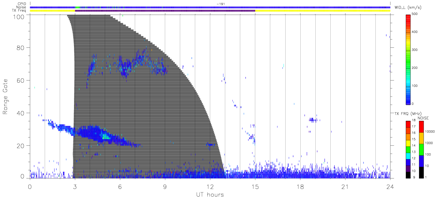Click the NOISE legend title
Viewport: 439px width, 202px height.
click(x=423, y=118)
